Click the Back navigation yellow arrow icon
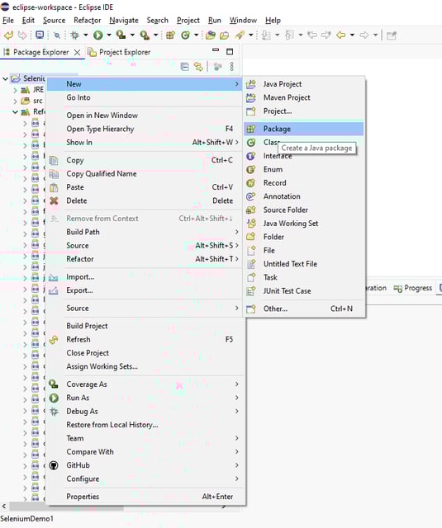This screenshot has width=442, height=528. pyautogui.click(x=341, y=35)
